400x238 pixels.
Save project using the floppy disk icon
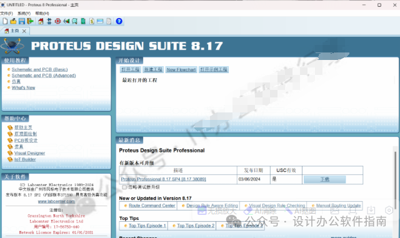[x=22, y=21]
